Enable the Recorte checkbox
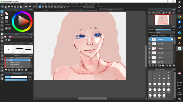The height and width of the screenshot is (102, 183). 160,35
